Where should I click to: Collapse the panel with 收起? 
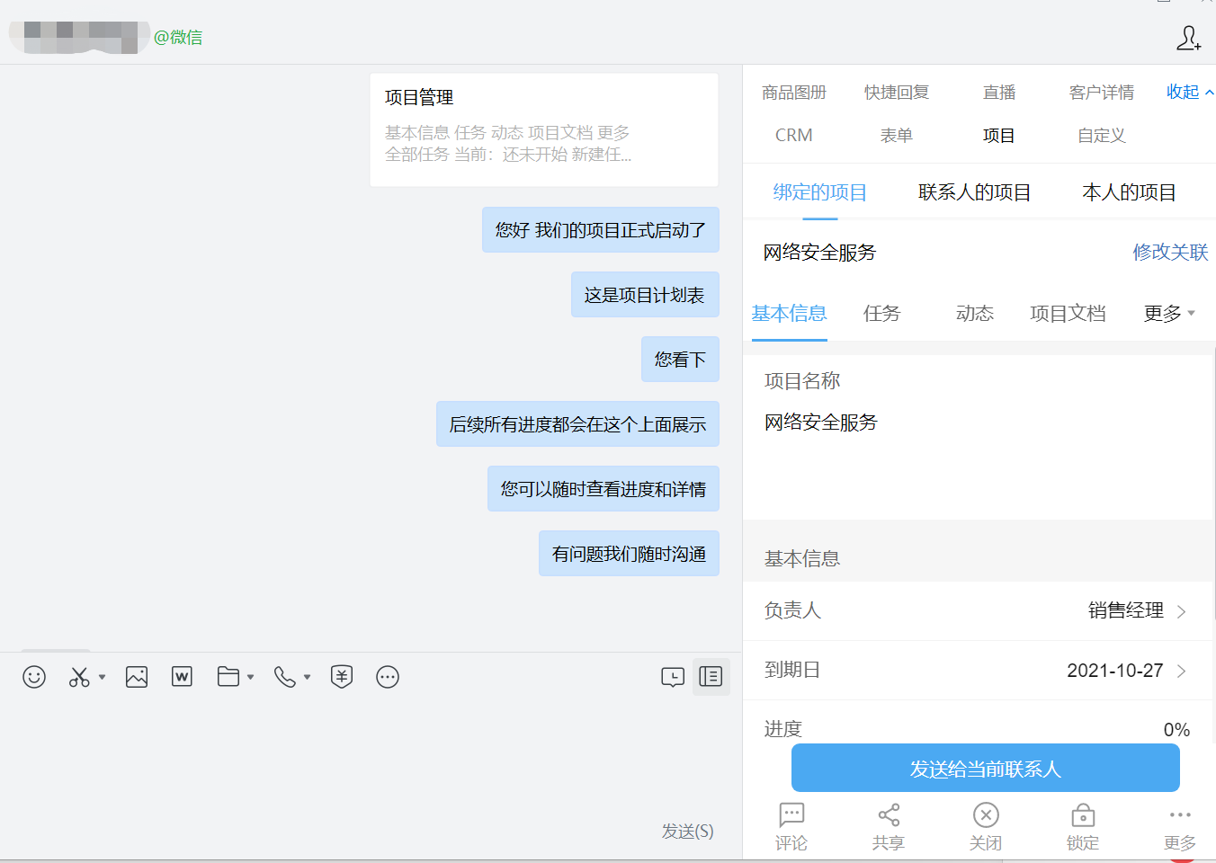pyautogui.click(x=1189, y=92)
